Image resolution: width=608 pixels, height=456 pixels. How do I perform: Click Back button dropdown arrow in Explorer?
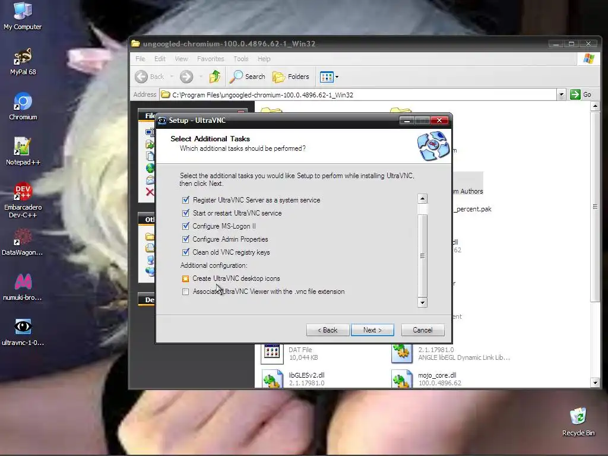click(x=172, y=77)
